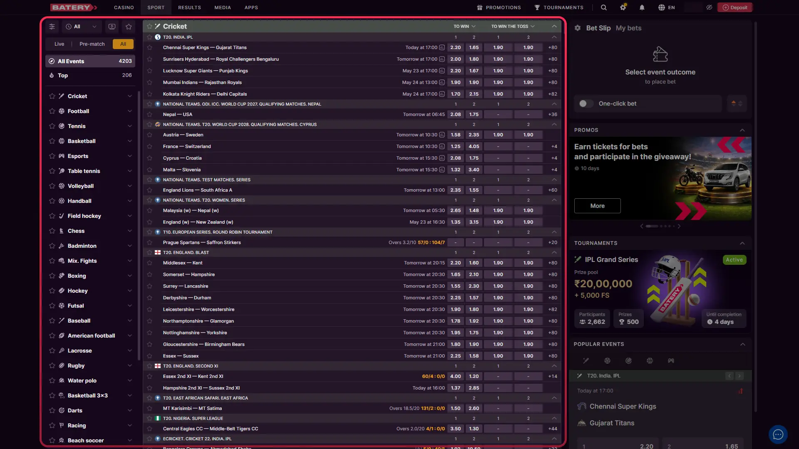Open the Results menu
Viewport: 799px width, 449px height.
click(x=189, y=7)
